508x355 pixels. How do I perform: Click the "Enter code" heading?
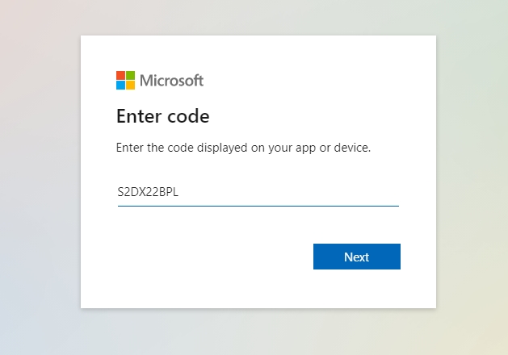pyautogui.click(x=163, y=116)
